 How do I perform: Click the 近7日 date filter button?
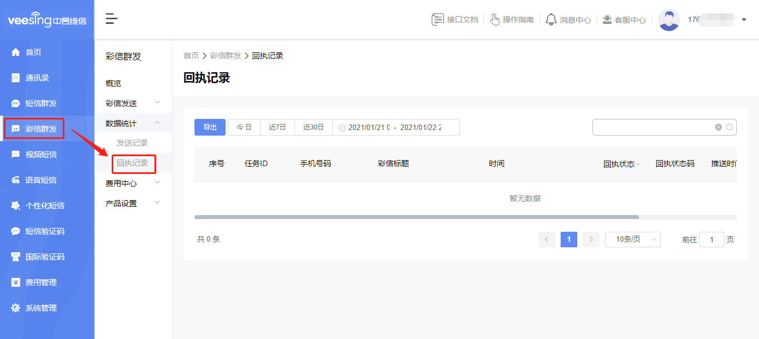[277, 127]
